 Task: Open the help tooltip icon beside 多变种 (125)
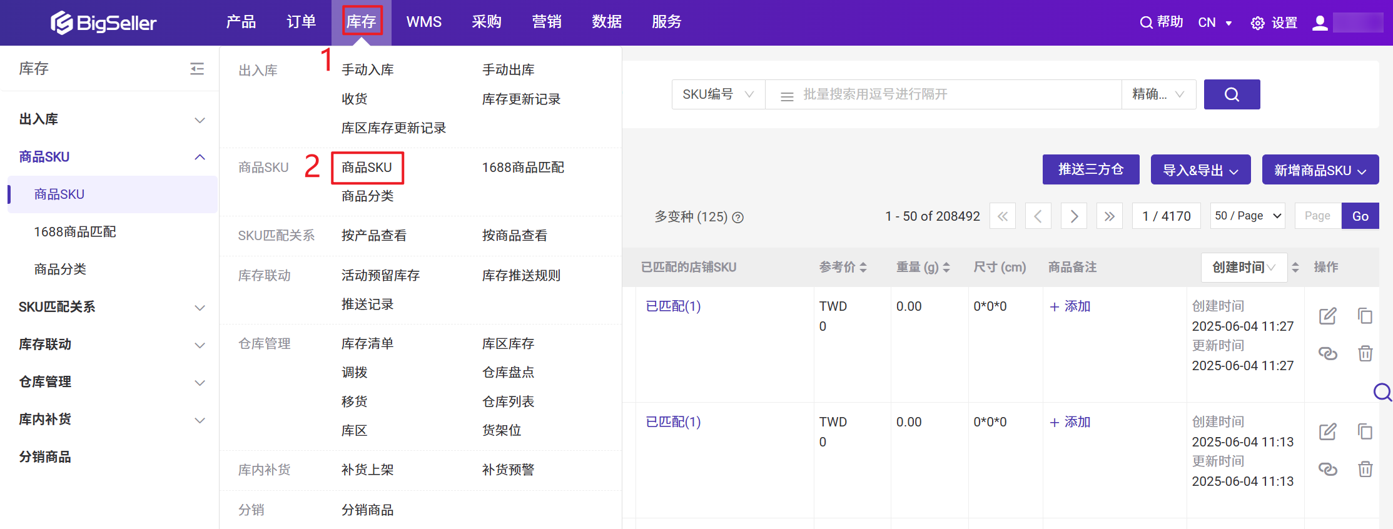click(738, 218)
